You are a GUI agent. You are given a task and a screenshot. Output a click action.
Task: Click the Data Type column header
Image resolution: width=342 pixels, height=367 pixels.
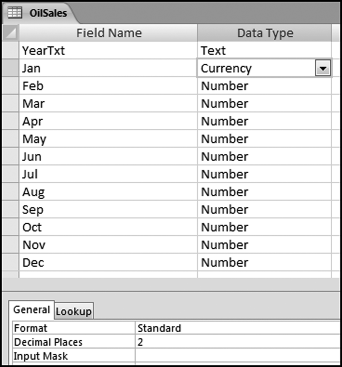tap(265, 33)
